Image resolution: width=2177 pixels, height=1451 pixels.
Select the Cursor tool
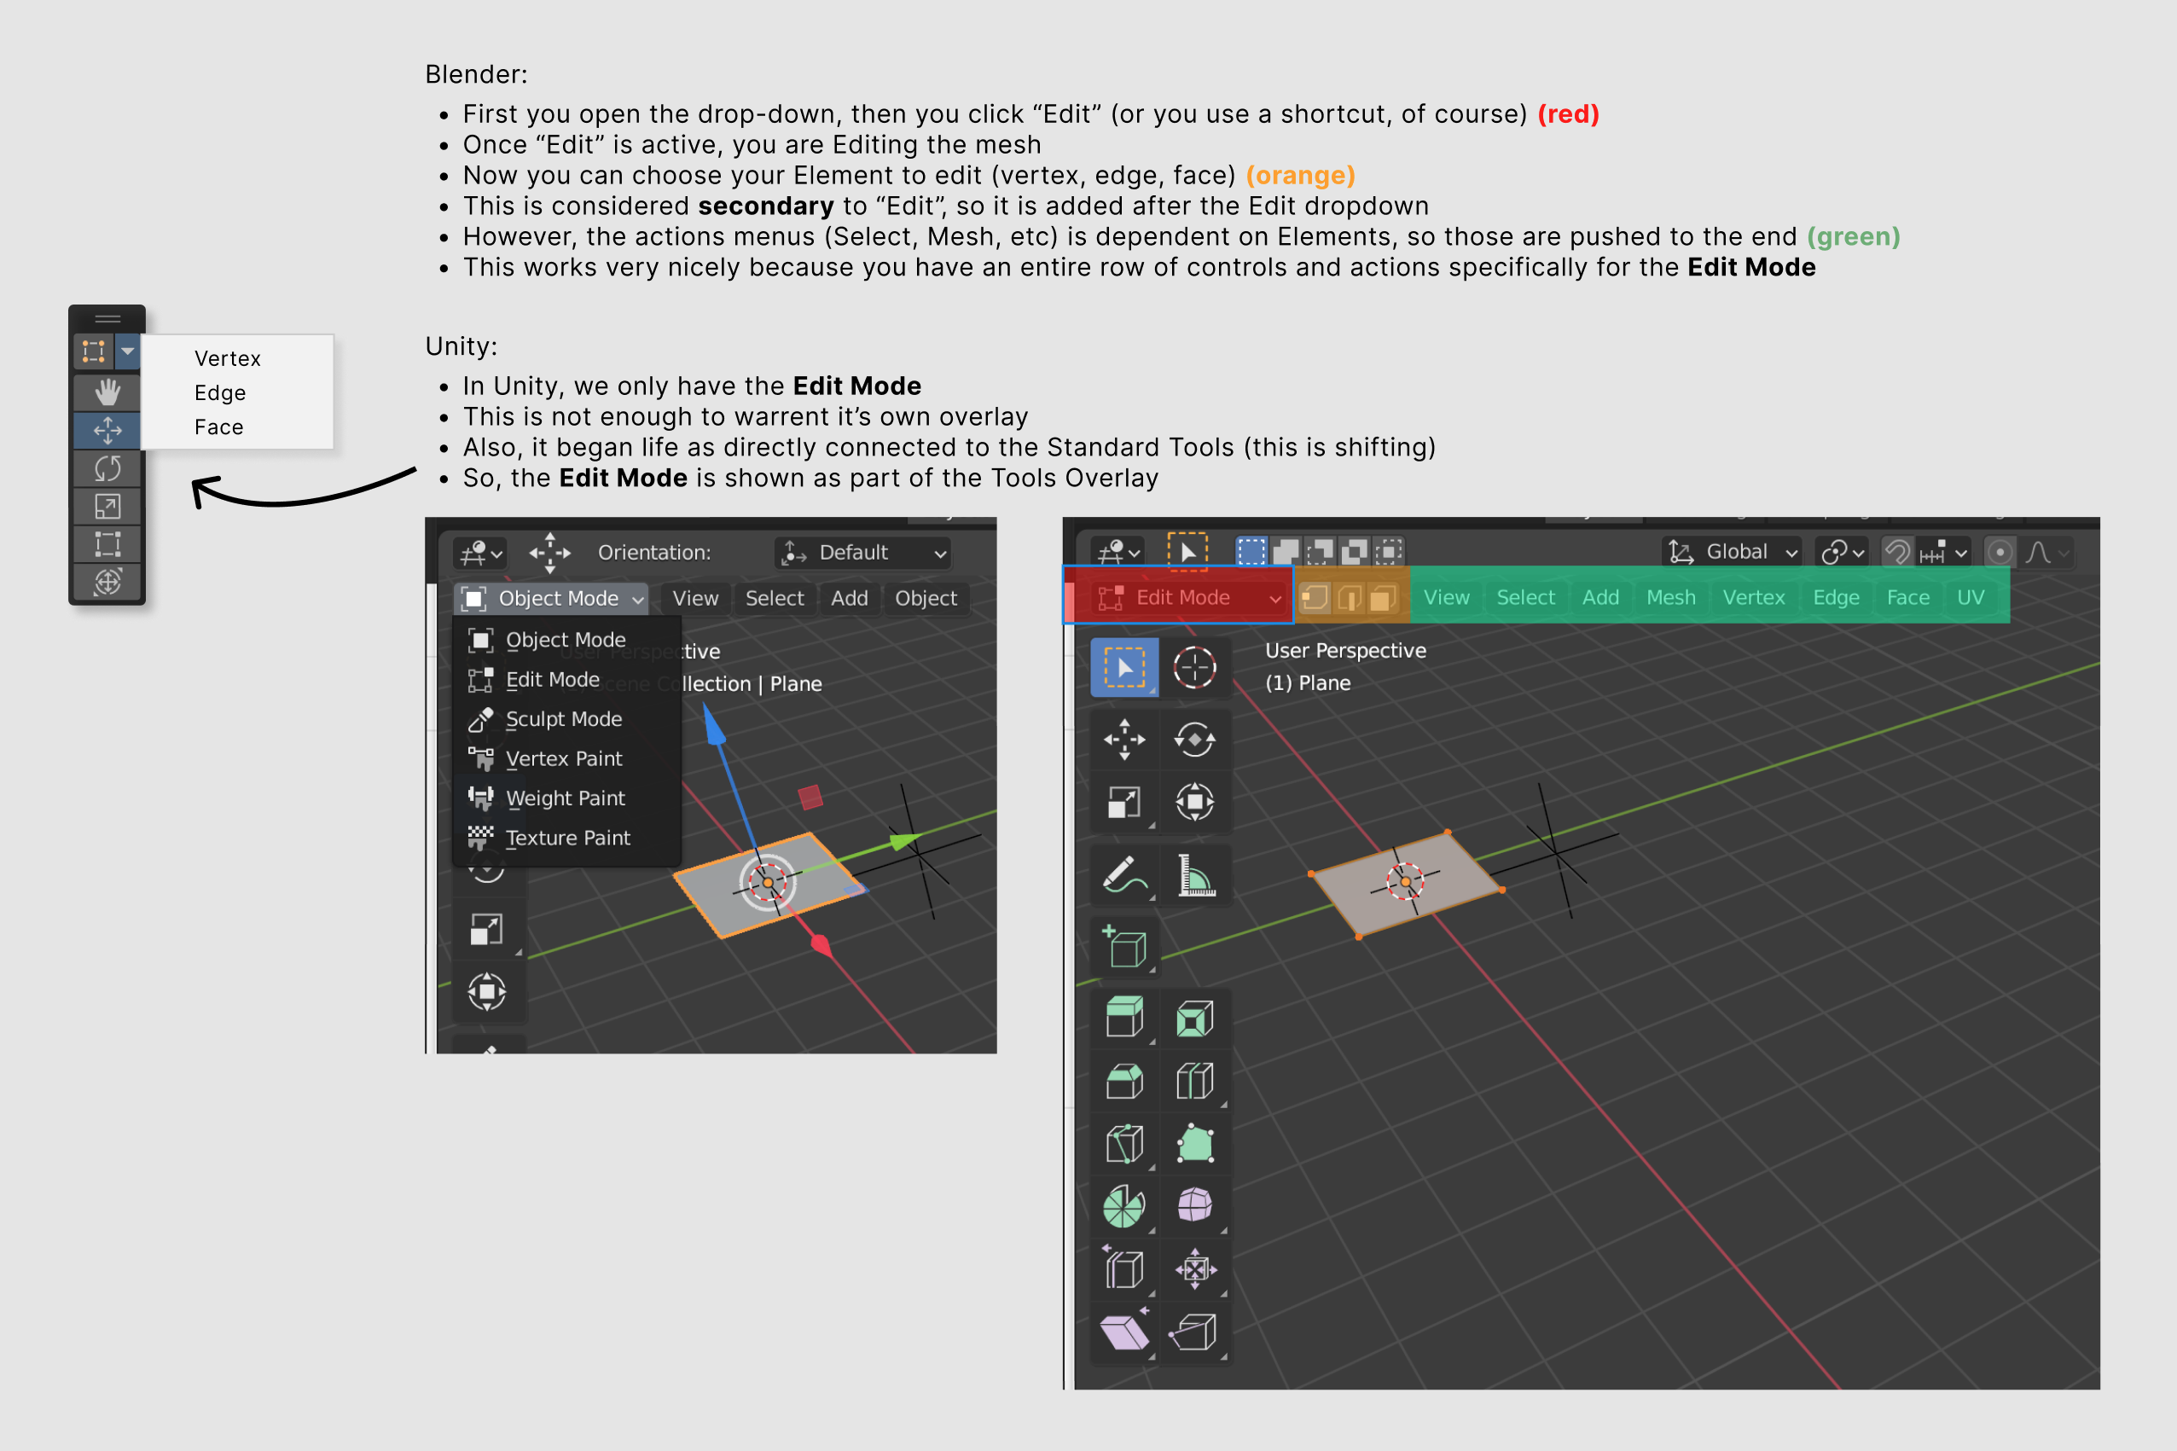coord(1194,667)
